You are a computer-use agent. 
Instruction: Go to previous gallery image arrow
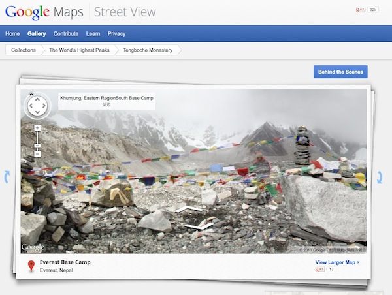point(8,176)
